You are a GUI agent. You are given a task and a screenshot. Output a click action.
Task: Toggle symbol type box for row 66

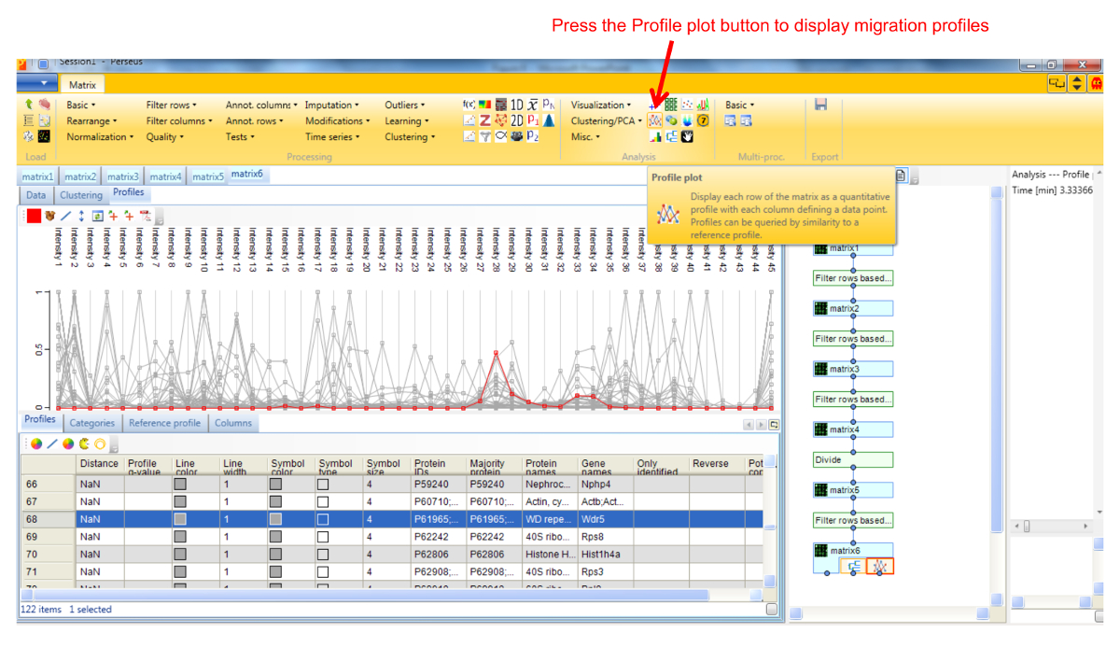[323, 485]
